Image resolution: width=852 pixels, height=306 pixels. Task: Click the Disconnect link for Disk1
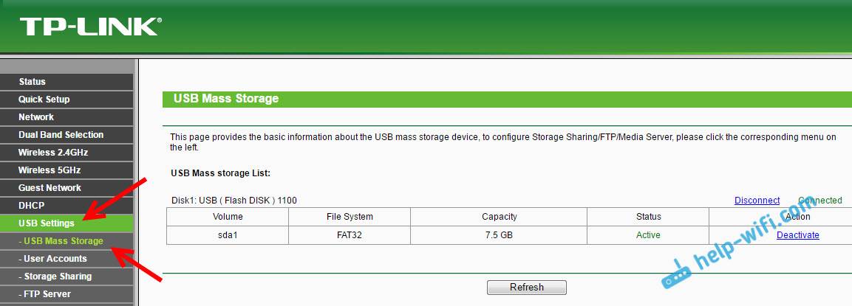[x=757, y=201]
